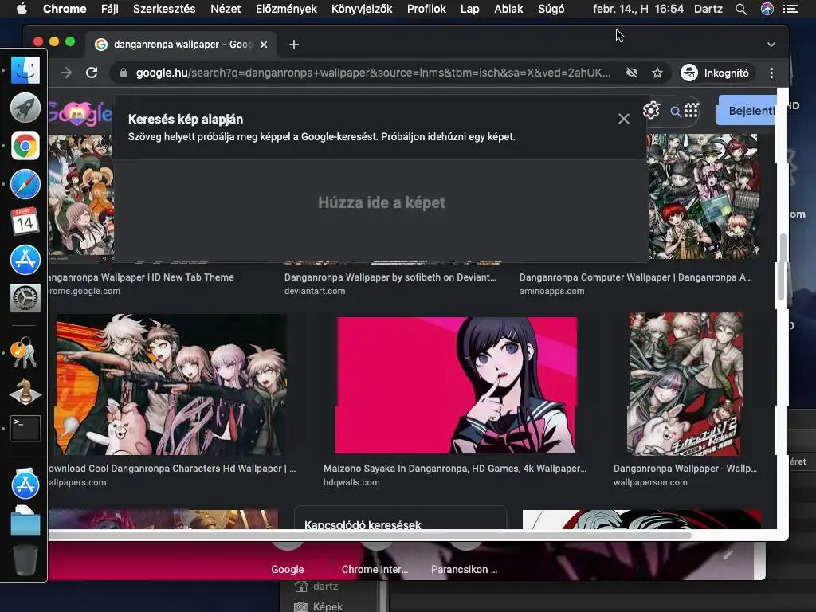Open the Súgó menu
This screenshot has height=612, width=816.
[x=551, y=9]
